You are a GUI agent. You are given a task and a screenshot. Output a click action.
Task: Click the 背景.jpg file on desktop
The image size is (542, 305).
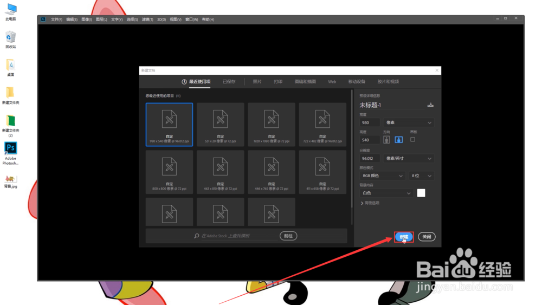click(10, 181)
